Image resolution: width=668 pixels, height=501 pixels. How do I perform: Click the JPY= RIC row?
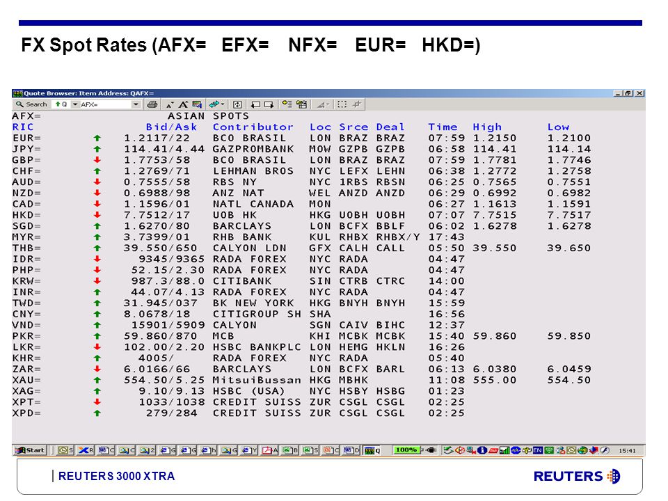tap(301, 149)
